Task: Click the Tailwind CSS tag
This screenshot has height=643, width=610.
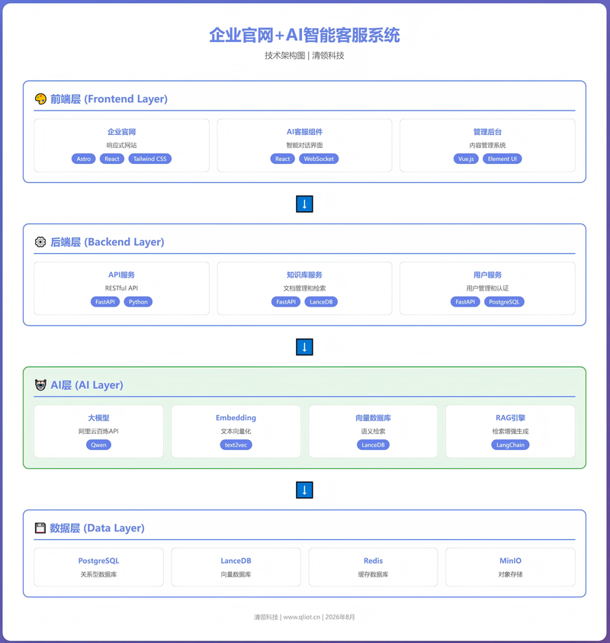Action: pyautogui.click(x=150, y=159)
